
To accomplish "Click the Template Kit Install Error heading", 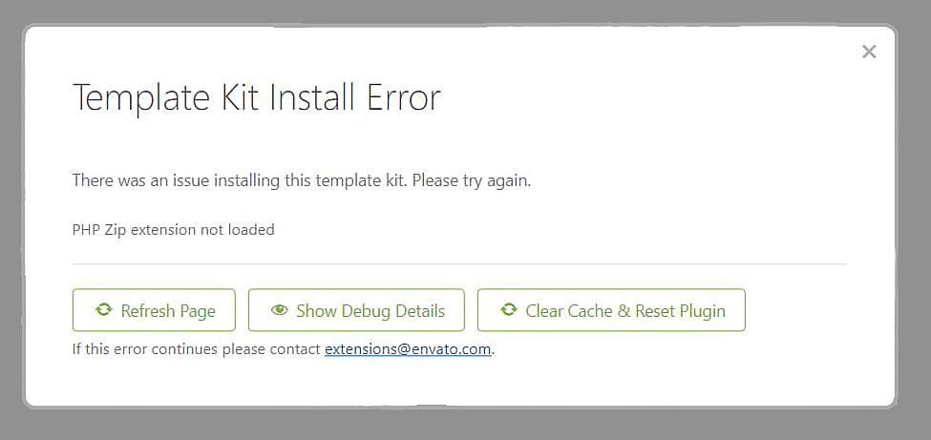I will tap(257, 98).
